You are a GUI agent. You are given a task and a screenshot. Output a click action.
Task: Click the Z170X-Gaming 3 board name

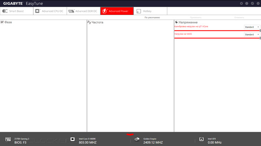(x=22, y=139)
